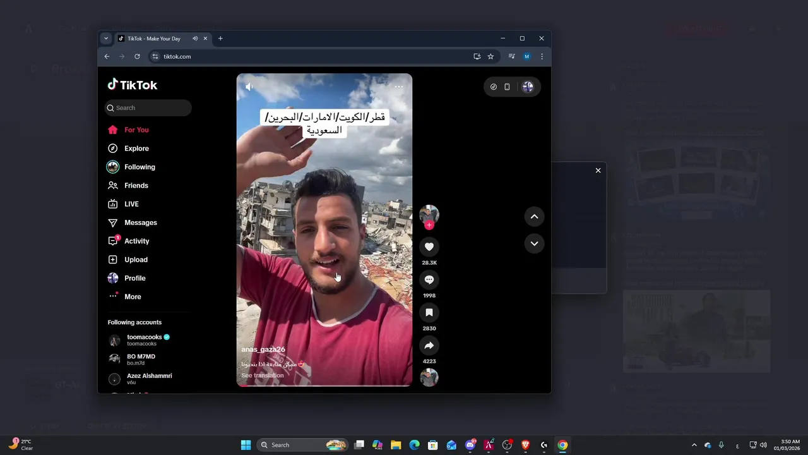
Task: Mute tab via speaker icon on TikTok tab
Action: coord(195,39)
